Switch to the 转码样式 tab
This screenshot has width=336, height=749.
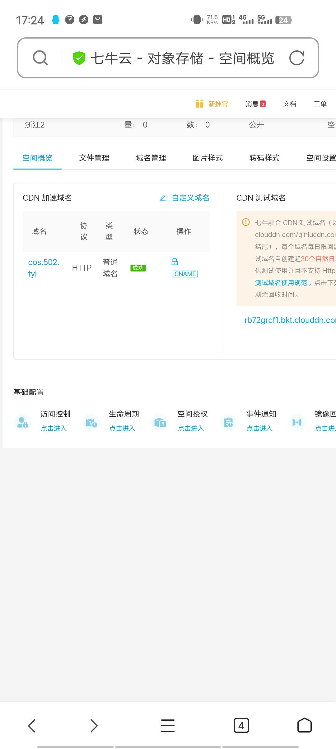[x=264, y=158]
